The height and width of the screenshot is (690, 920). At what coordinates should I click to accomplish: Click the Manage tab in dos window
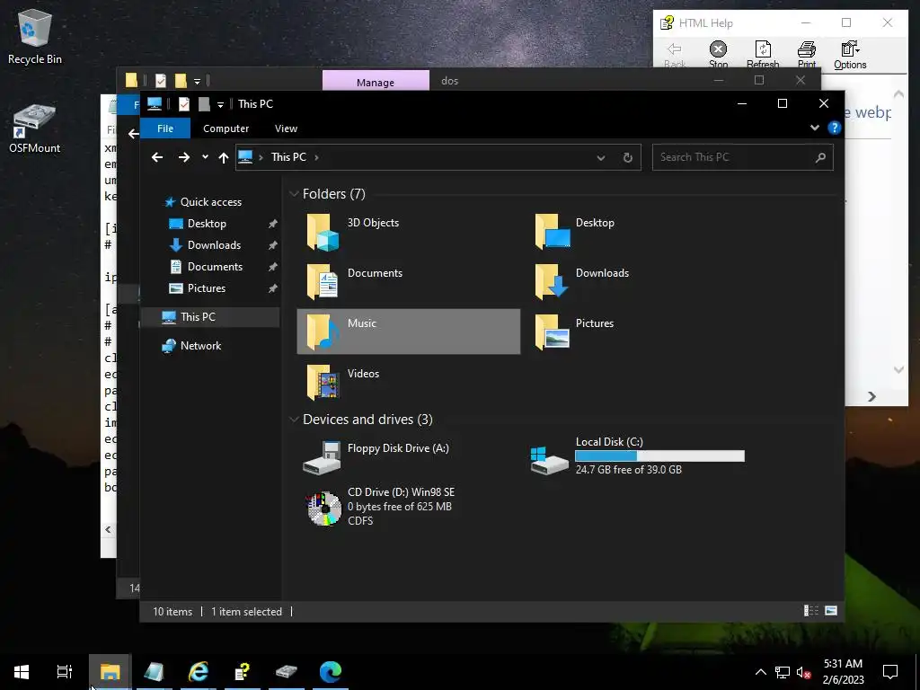pos(376,81)
